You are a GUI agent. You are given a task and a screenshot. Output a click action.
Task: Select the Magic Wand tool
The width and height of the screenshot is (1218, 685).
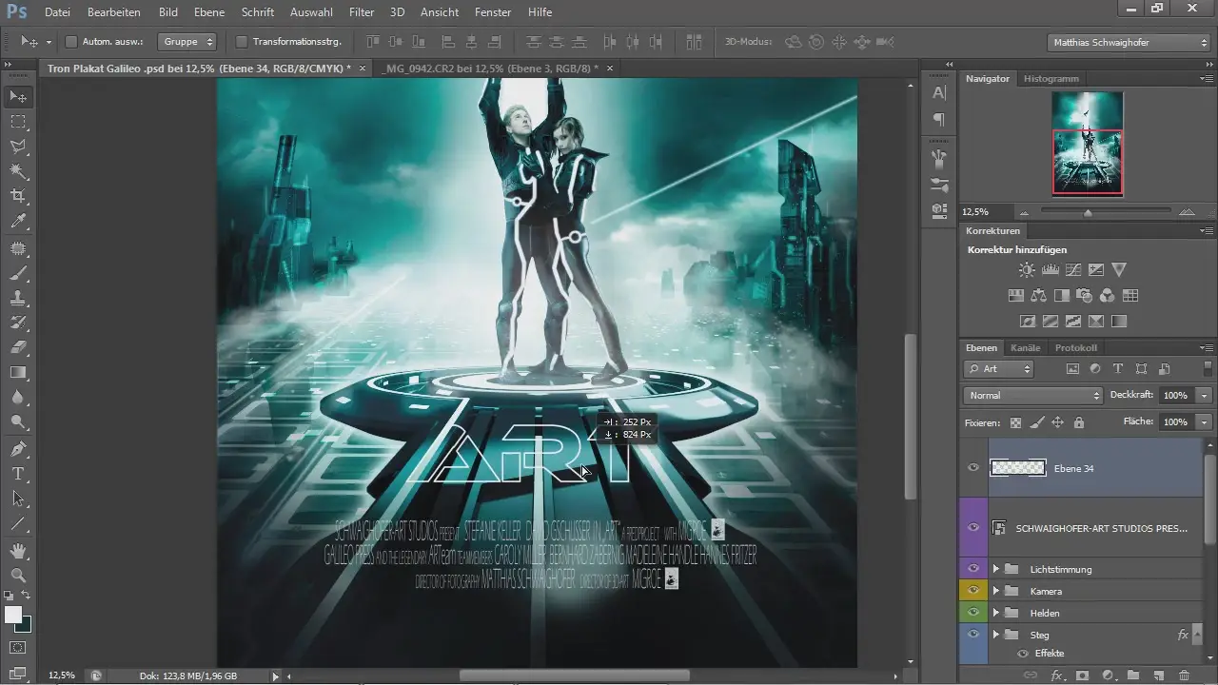point(18,171)
